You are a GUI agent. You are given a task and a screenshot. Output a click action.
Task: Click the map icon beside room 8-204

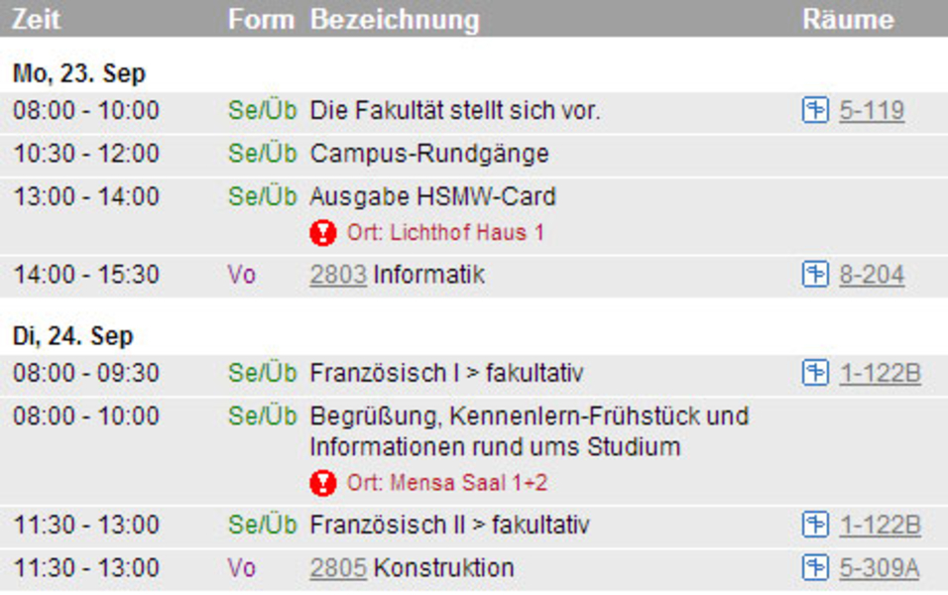(x=815, y=274)
